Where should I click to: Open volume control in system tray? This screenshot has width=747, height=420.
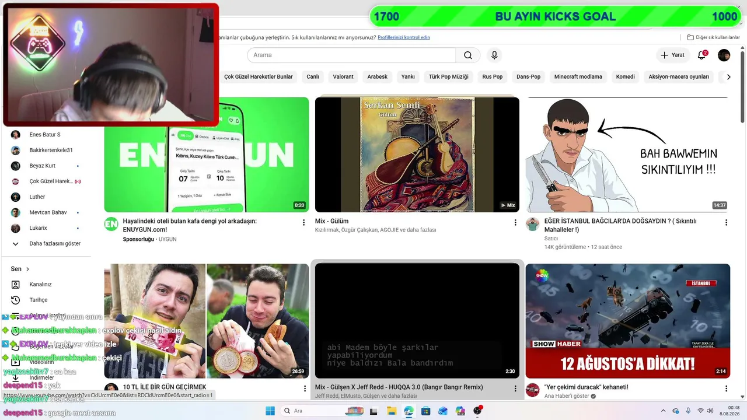point(710,411)
